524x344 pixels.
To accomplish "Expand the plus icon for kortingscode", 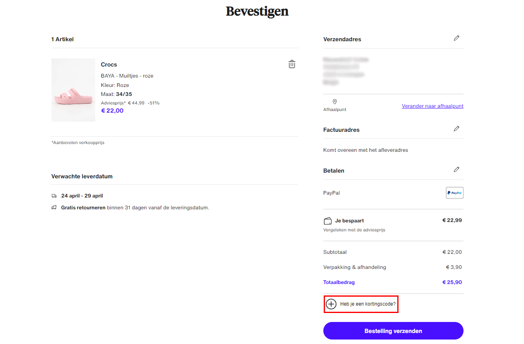I will 331,304.
